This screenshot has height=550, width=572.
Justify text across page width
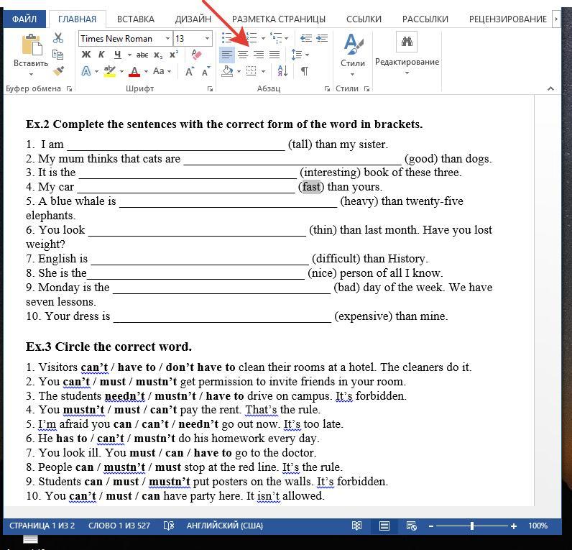(275, 55)
